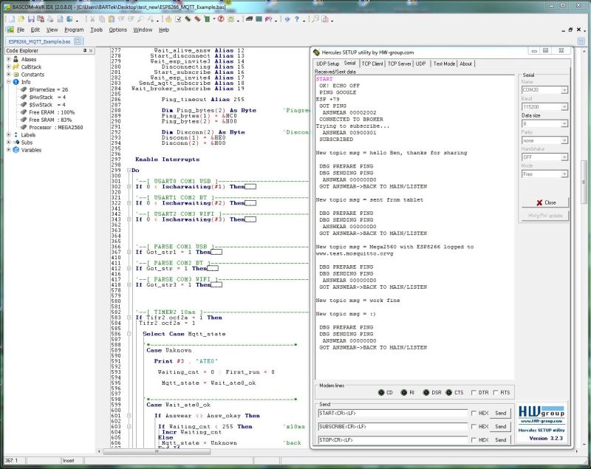Switch to the UDP Setup tab
The image size is (591, 469).
(x=327, y=64)
